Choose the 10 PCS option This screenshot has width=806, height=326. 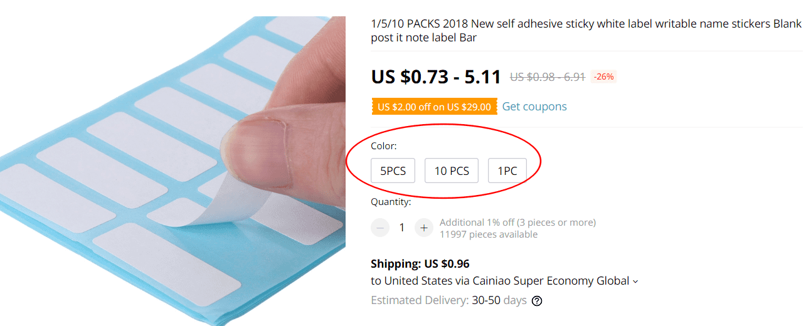pyautogui.click(x=452, y=171)
